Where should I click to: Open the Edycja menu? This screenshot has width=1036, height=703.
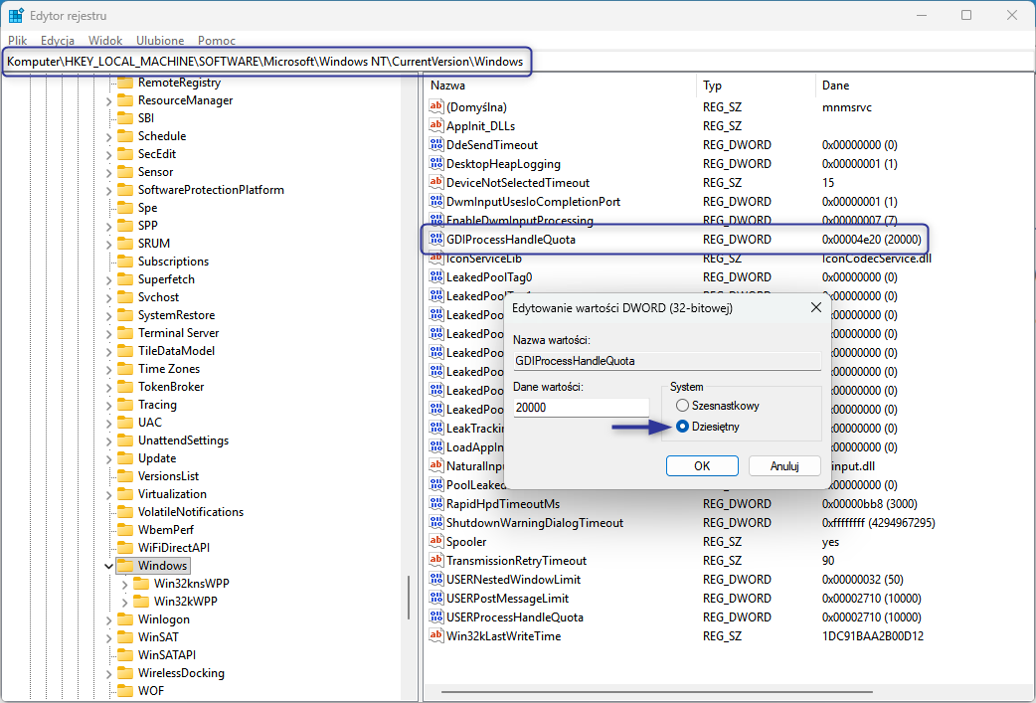(58, 41)
